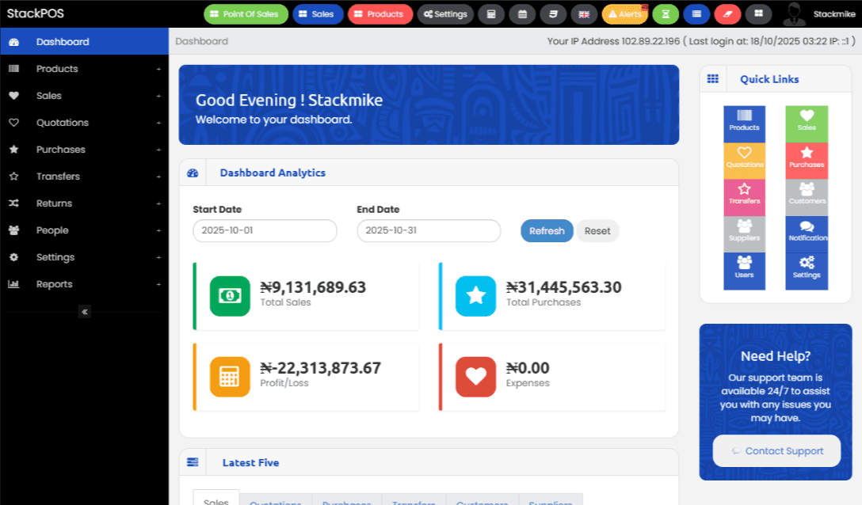The width and height of the screenshot is (862, 505).
Task: Open Quotations tile in Quick Links
Action: [x=744, y=161]
